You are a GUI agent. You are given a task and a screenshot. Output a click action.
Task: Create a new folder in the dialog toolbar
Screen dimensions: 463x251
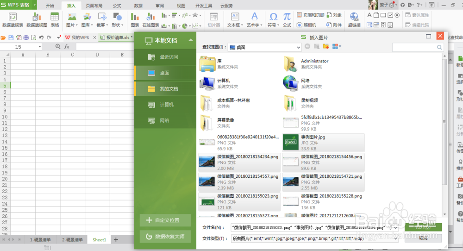(326, 46)
